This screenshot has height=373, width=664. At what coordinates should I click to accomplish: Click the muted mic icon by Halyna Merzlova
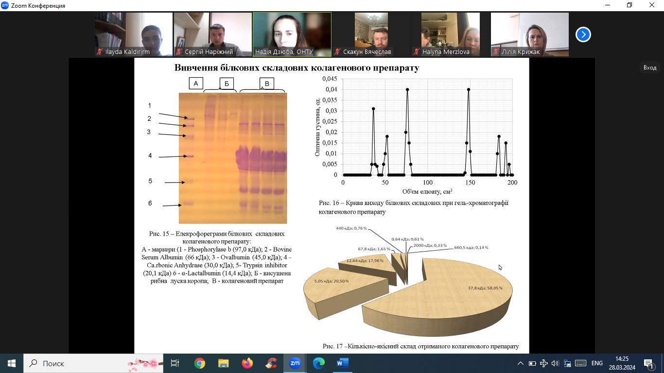point(417,51)
